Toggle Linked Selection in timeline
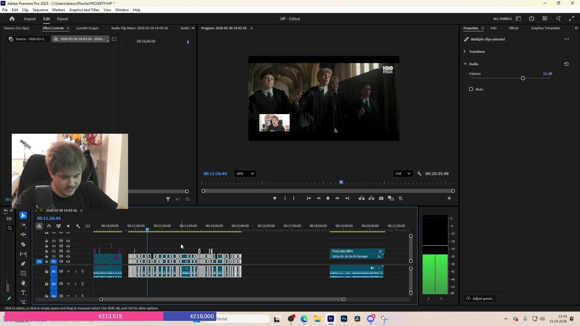This screenshot has height=326, width=580. [58, 226]
